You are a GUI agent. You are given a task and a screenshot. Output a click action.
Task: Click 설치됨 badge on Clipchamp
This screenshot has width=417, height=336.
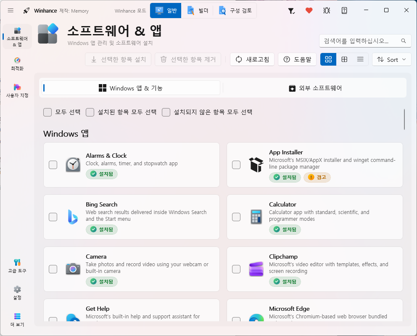coord(285,281)
